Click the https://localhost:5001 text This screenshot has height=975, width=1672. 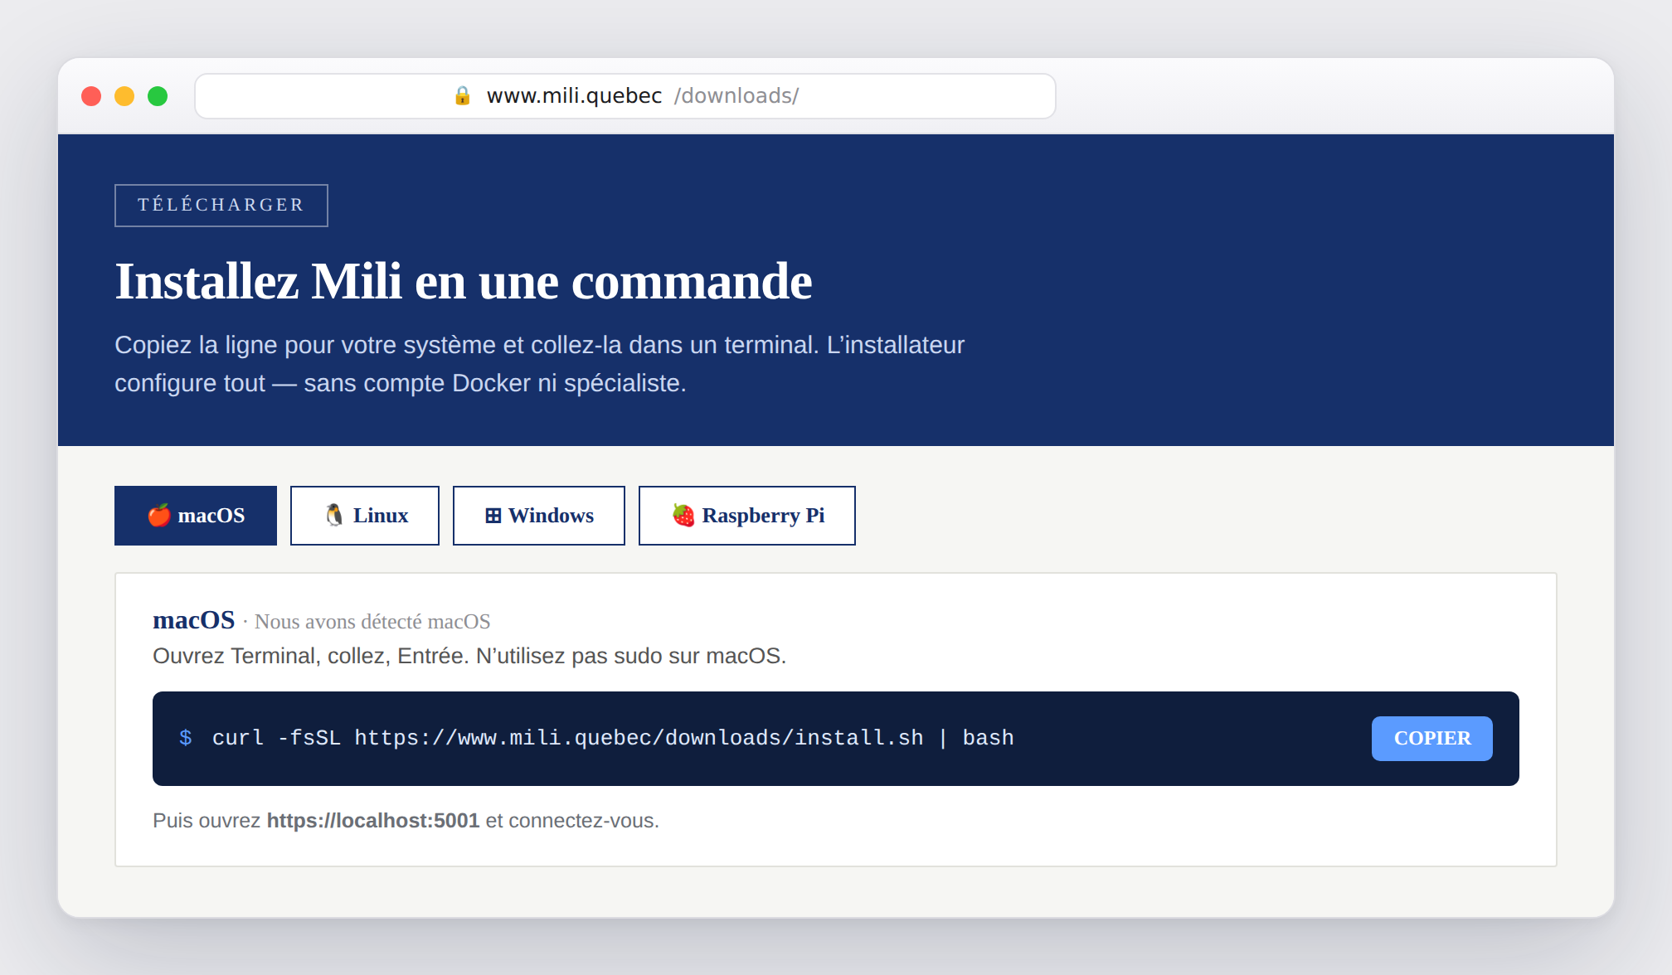(373, 821)
